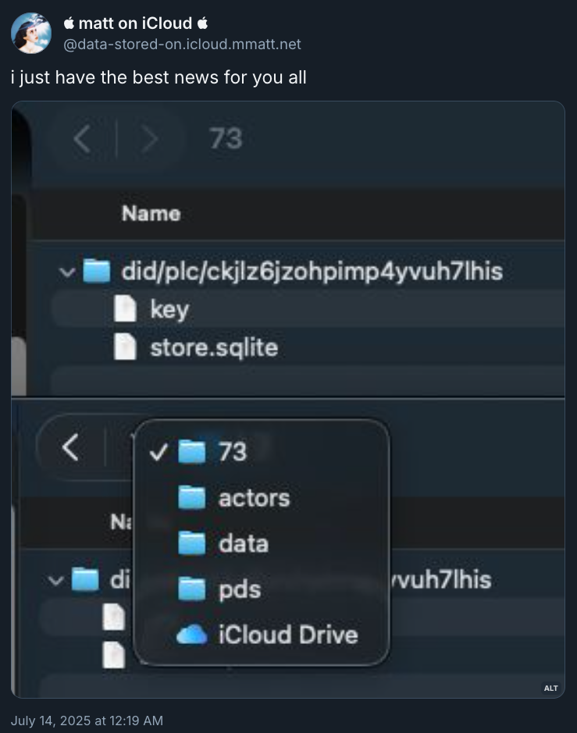Click the did/plc folder icon in top window
This screenshot has height=733, width=577.
pos(97,272)
